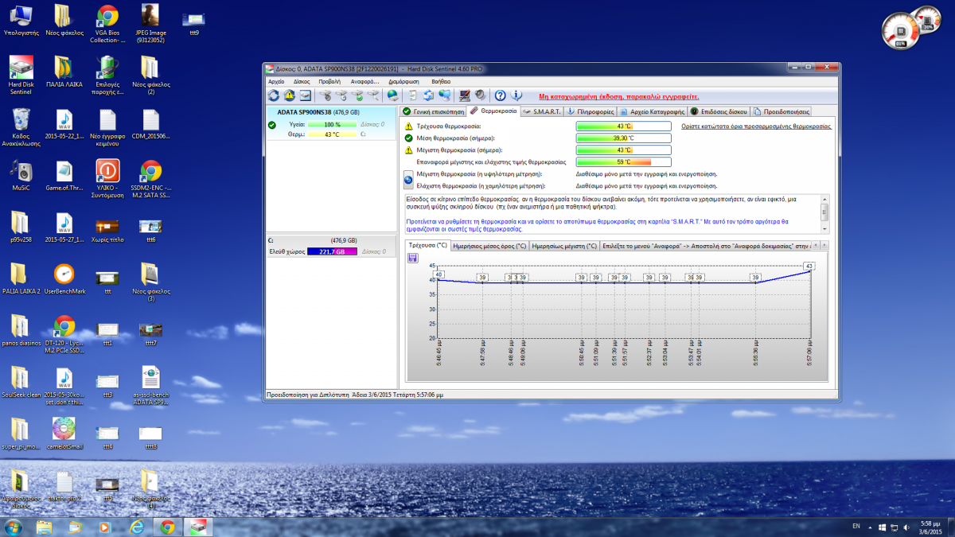Open the Αρχείο menu

pos(276,81)
